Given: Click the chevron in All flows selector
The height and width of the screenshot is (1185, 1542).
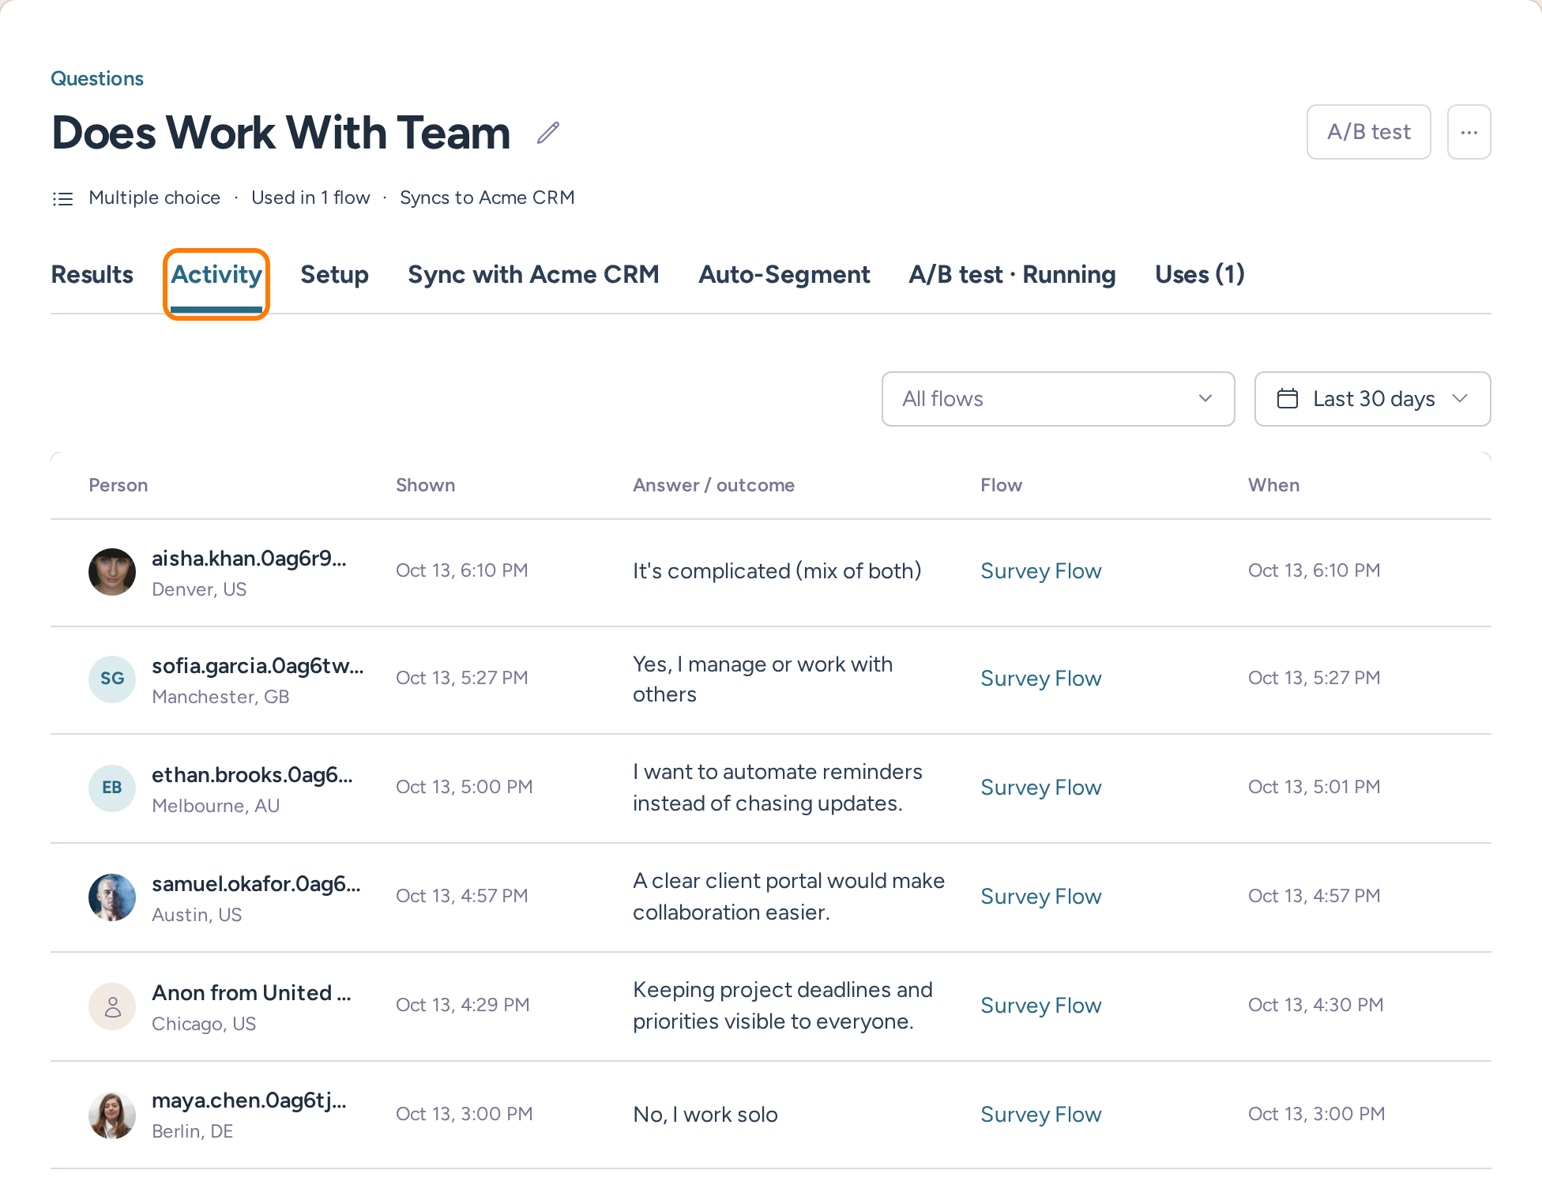Looking at the screenshot, I should click(x=1205, y=398).
